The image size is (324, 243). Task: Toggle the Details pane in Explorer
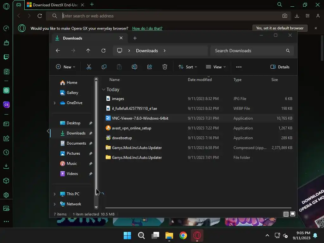(280, 67)
